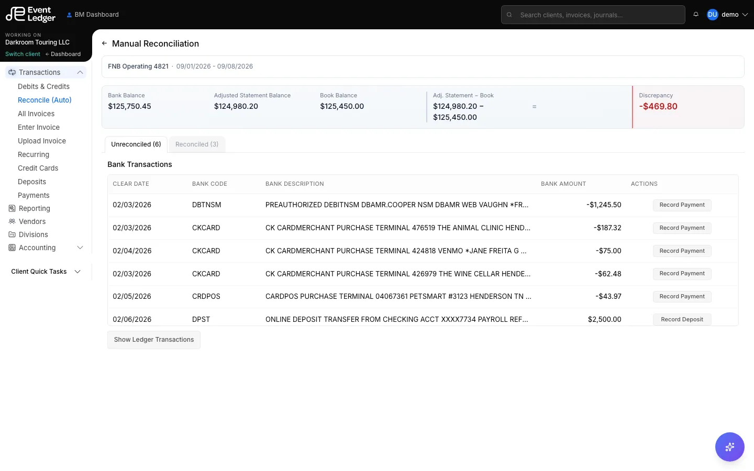
Task: Focus the search clients, invoices, journals field
Action: [x=593, y=15]
